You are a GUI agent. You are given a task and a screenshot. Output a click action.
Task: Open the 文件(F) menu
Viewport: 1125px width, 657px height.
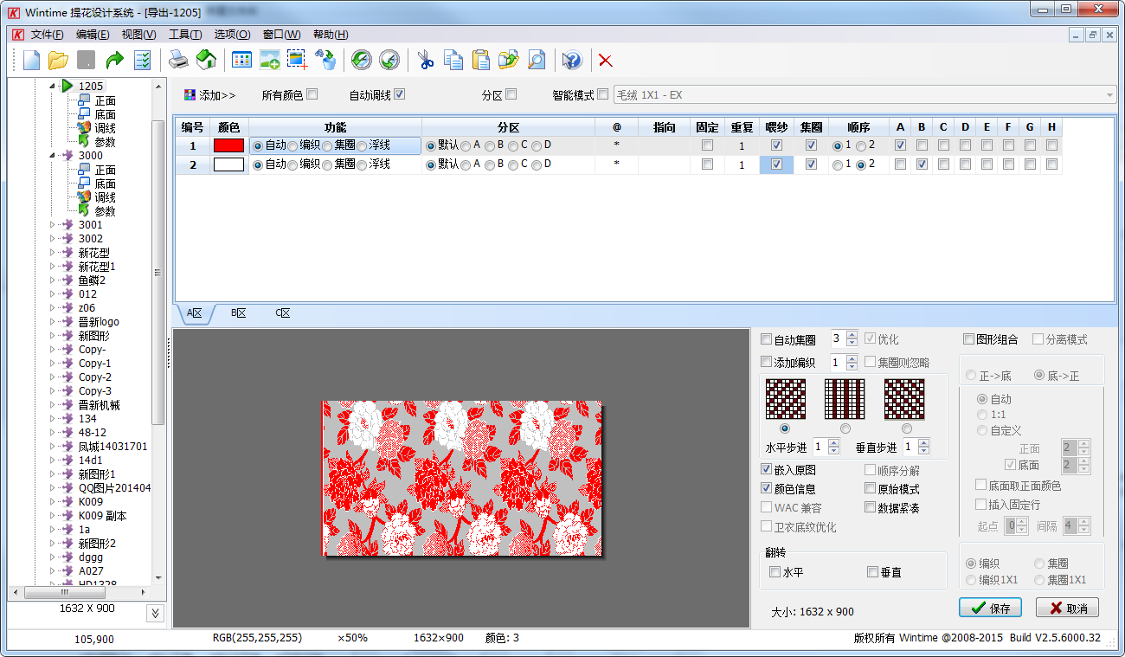tap(47, 35)
